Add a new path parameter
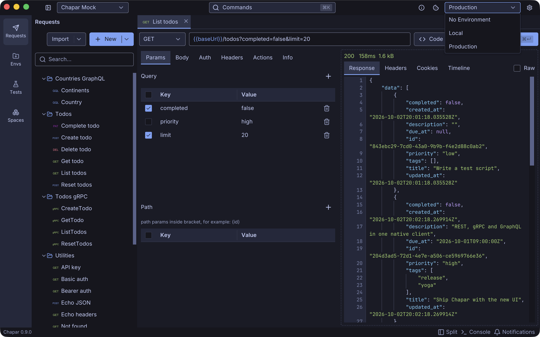This screenshot has height=337, width=540. 328,207
